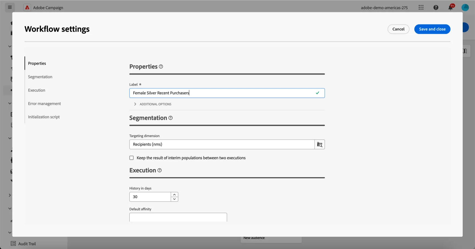Show help info for Segmentation heading

click(170, 118)
